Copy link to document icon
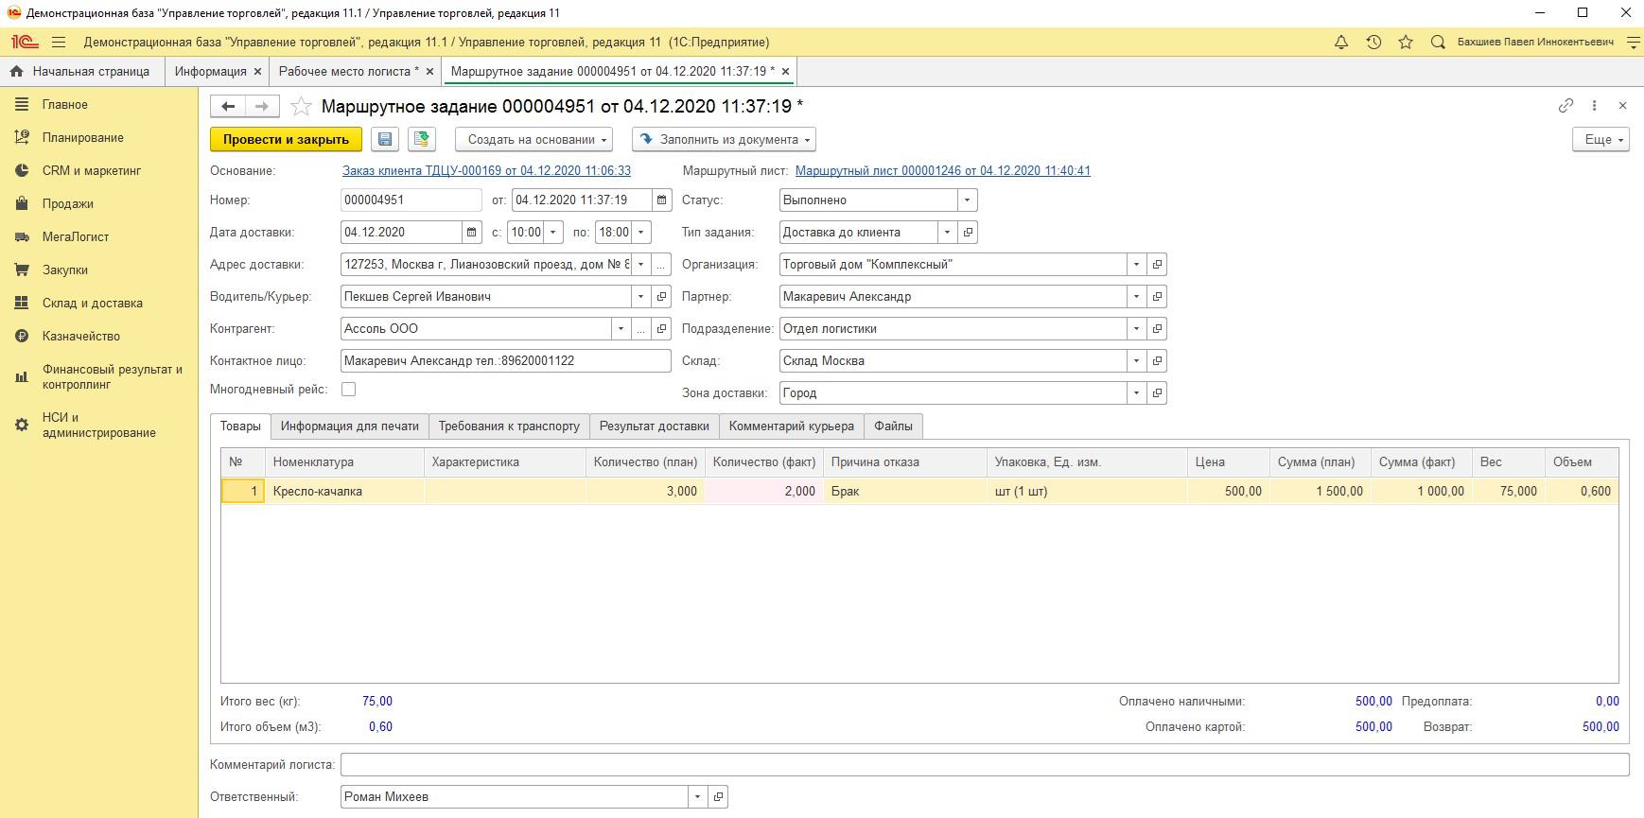This screenshot has height=818, width=1644. [1565, 106]
